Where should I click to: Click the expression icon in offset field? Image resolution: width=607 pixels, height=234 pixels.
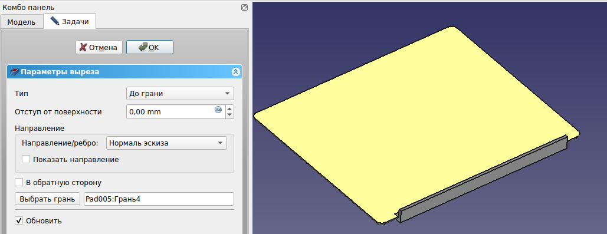[218, 110]
